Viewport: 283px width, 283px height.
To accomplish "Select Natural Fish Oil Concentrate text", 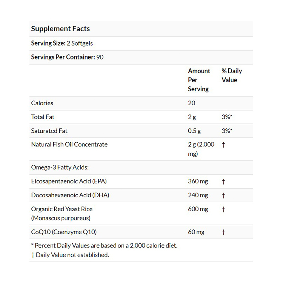I will pos(69,145).
